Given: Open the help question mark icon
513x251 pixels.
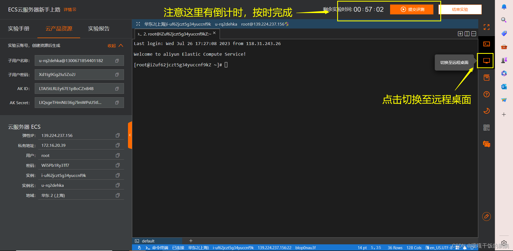Looking at the screenshot, I should pyautogui.click(x=486, y=94).
